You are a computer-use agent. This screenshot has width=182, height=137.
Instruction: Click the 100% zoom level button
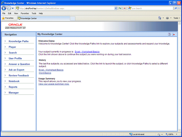pyautogui.click(x=169, y=134)
